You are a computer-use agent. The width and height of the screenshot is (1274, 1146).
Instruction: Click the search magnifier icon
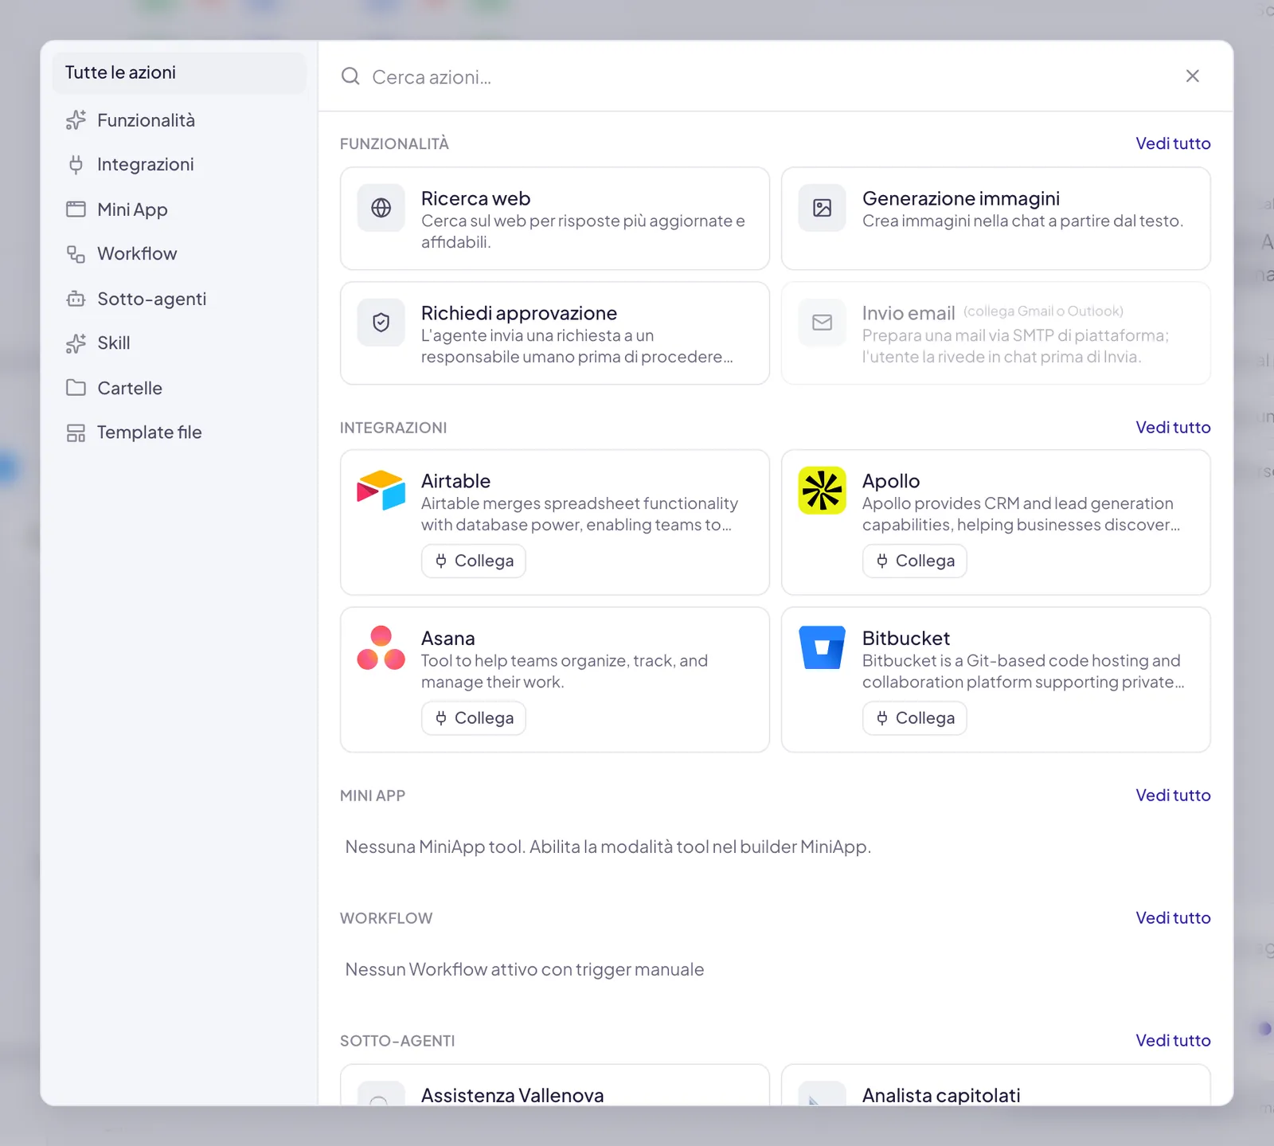click(x=350, y=76)
